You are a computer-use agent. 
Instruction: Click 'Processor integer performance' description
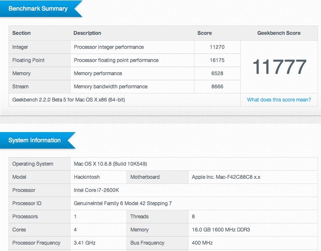pos(109,47)
